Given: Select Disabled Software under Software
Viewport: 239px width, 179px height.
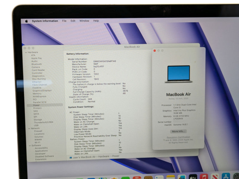Looking at the screenshot, I should [x=45, y=156].
